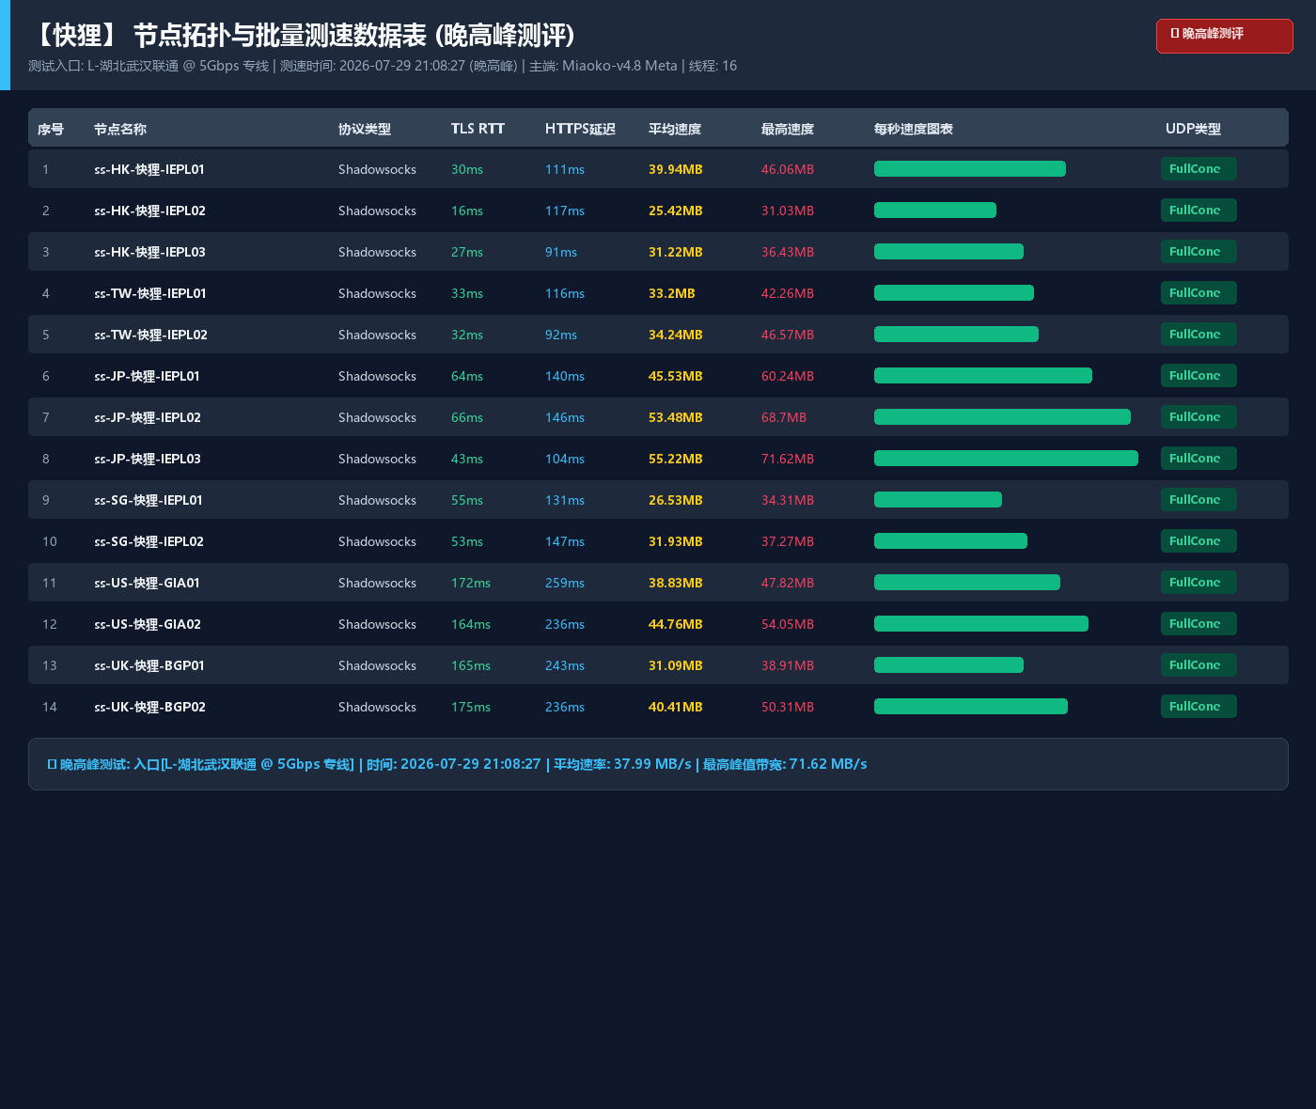Select the 最高速度 column header
Screen dimensions: 1316x1109
(x=788, y=129)
